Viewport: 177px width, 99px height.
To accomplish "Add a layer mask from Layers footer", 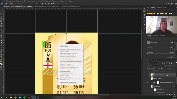I will pyautogui.click(x=164, y=95).
